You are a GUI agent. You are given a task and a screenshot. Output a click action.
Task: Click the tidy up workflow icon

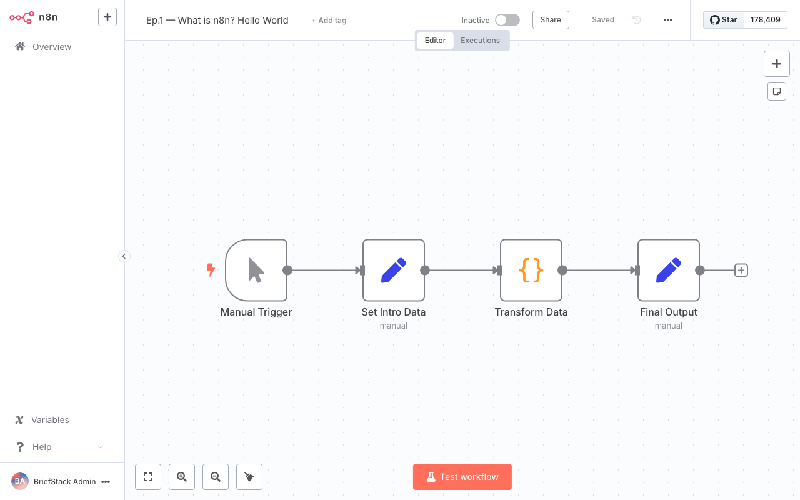click(x=249, y=477)
